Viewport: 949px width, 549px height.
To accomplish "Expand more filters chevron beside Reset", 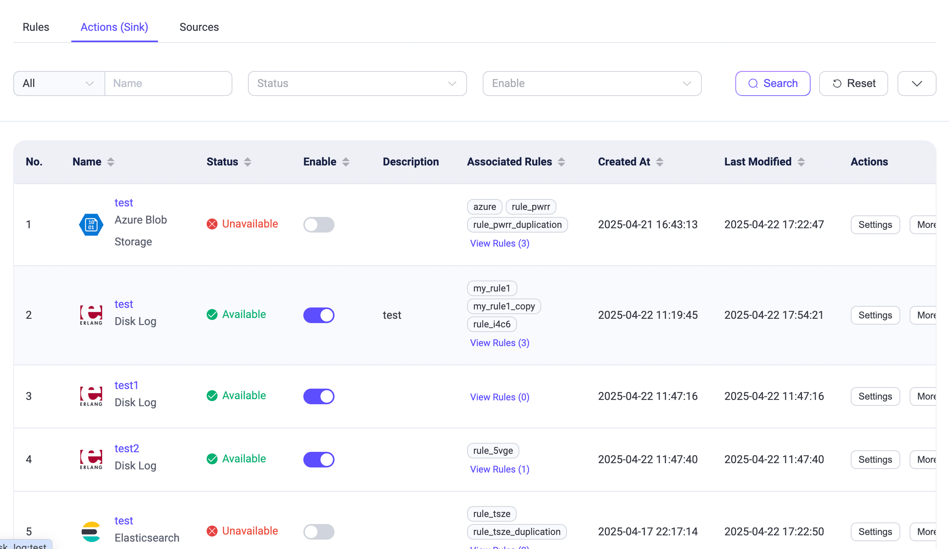I will 917,84.
